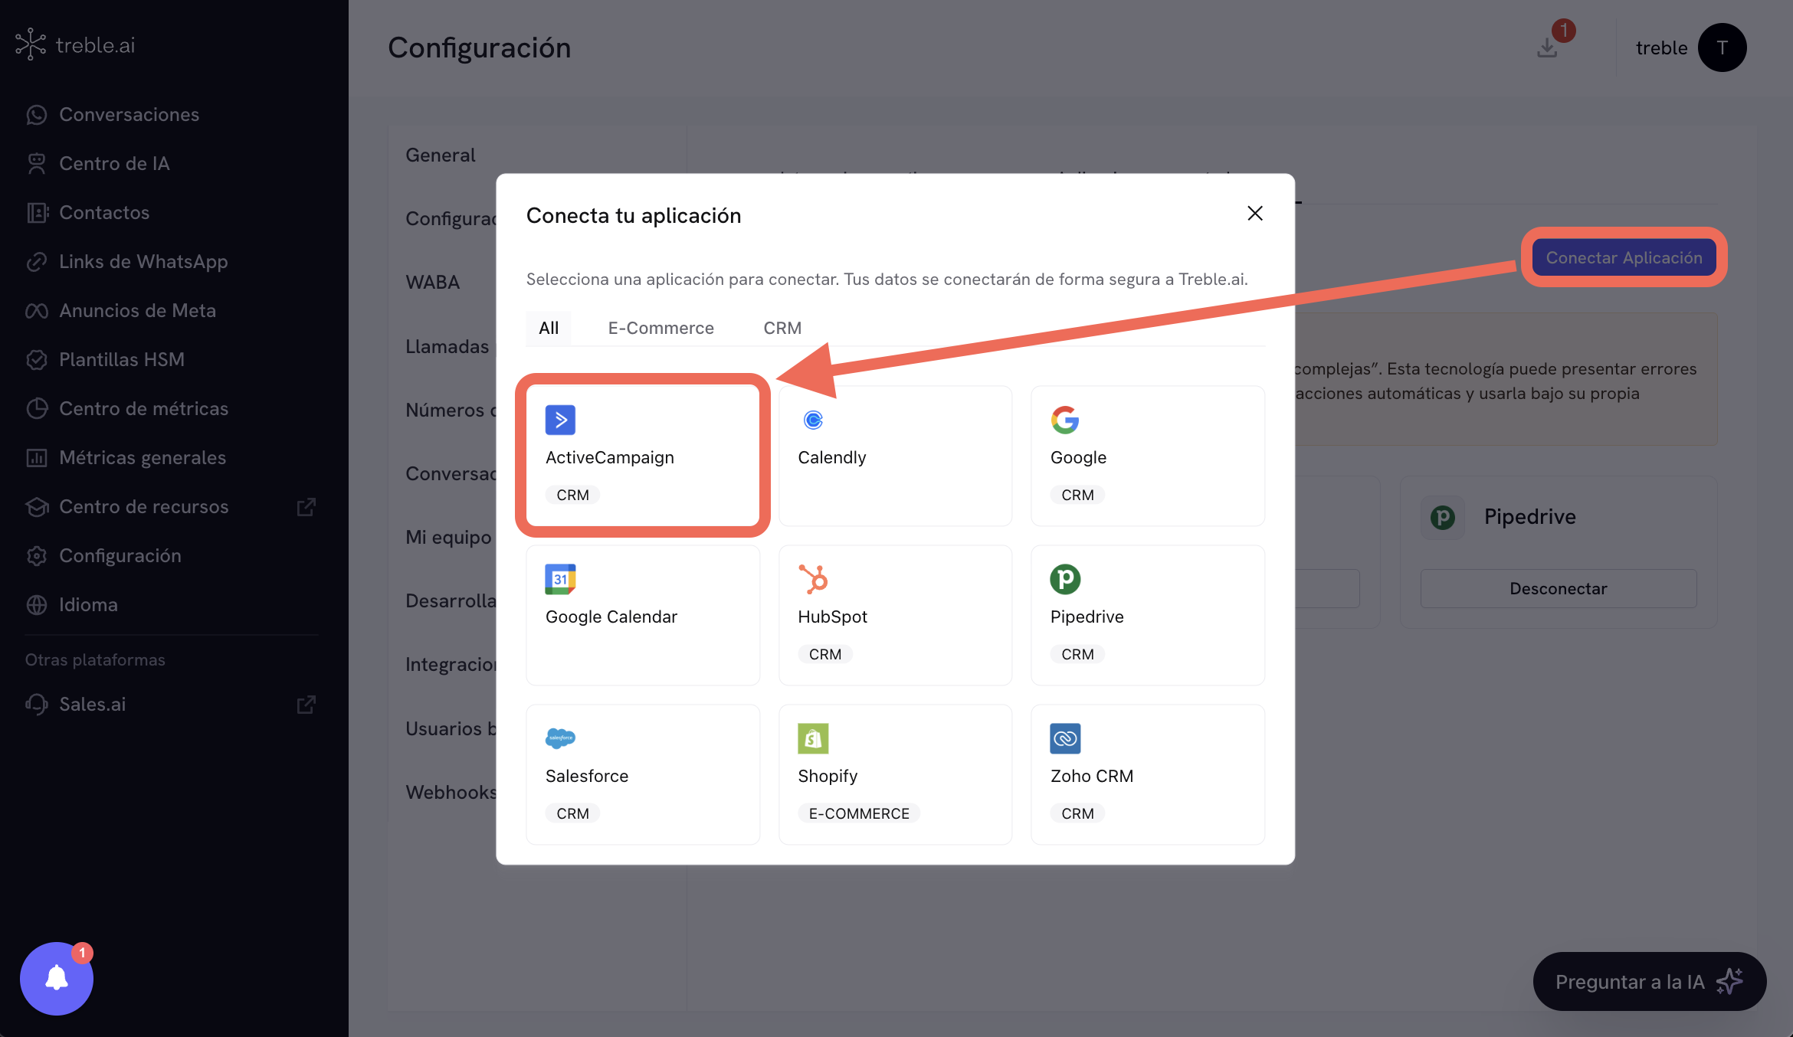The image size is (1793, 1037).
Task: Switch to the E-Commerce tab
Action: pos(660,328)
